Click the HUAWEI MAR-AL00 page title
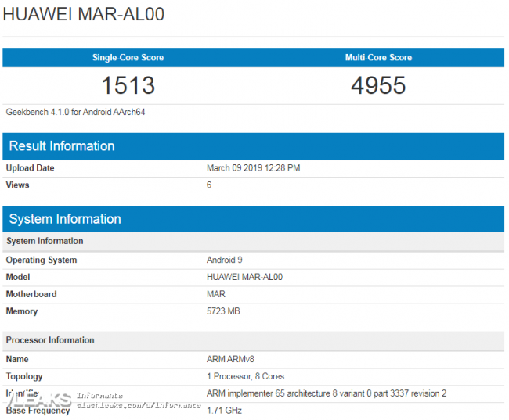Image resolution: width=509 pixels, height=420 pixels. click(84, 14)
